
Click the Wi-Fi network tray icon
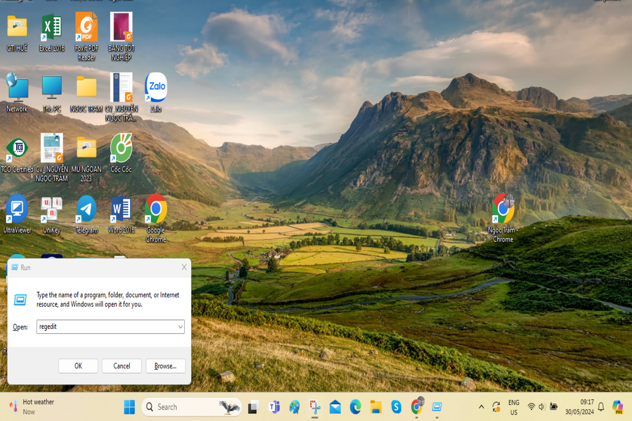coord(531,407)
